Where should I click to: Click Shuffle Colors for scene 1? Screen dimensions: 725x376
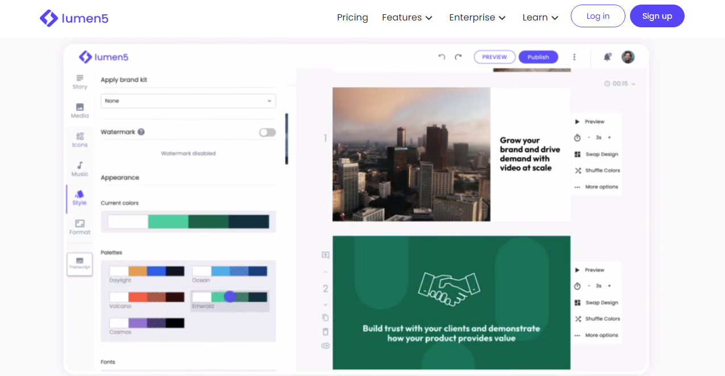click(x=597, y=171)
